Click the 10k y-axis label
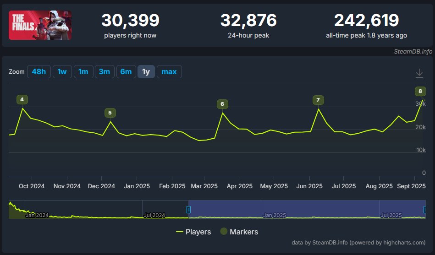 [421, 150]
